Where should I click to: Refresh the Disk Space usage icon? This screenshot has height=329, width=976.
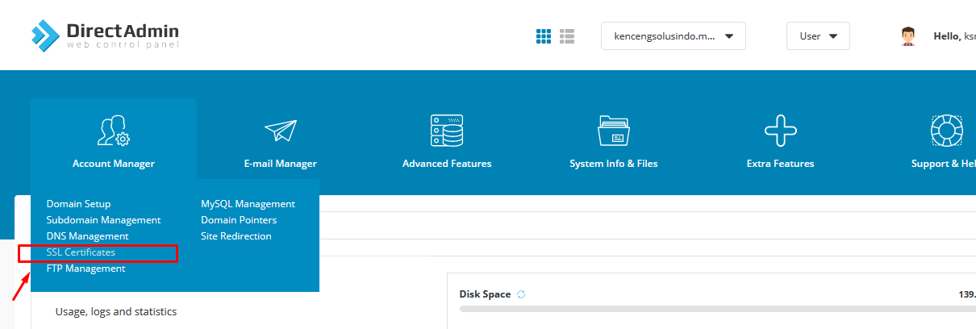(x=521, y=294)
